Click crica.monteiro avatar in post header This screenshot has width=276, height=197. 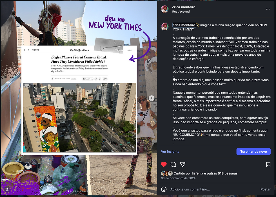coord(165,9)
